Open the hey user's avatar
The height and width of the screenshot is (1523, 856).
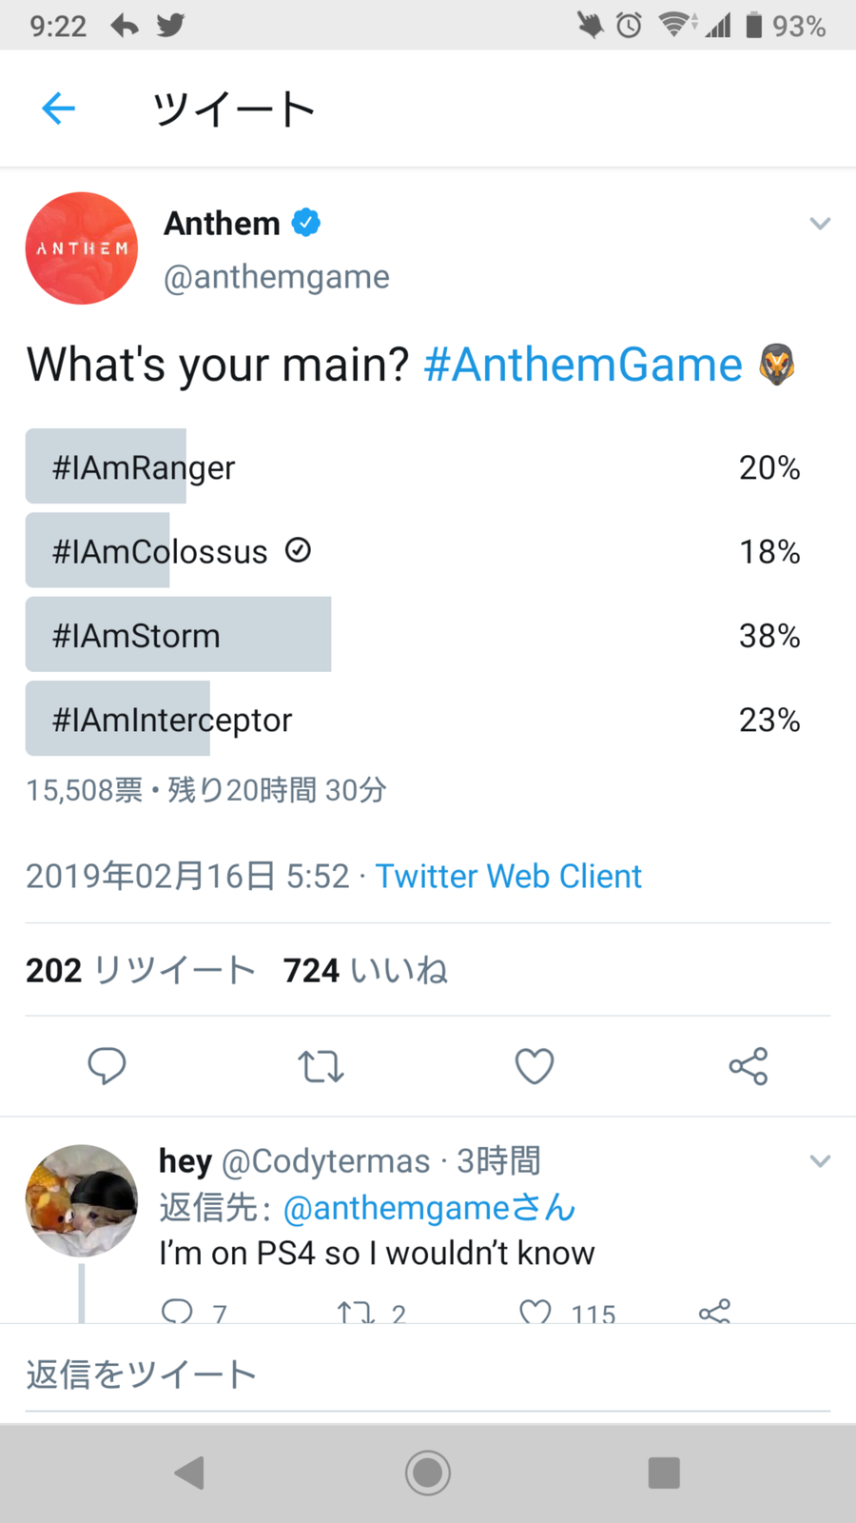pos(82,1200)
